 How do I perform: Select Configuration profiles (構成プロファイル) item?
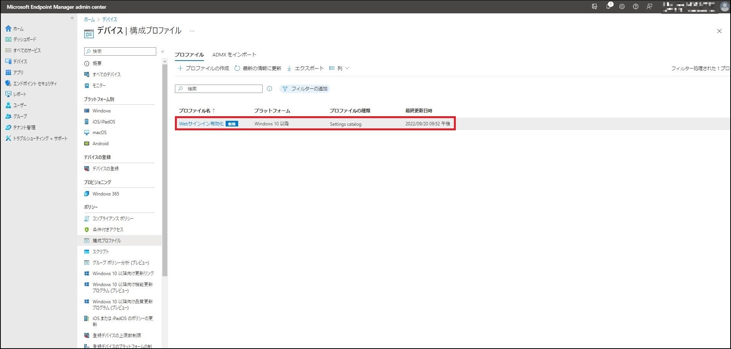coord(119,241)
